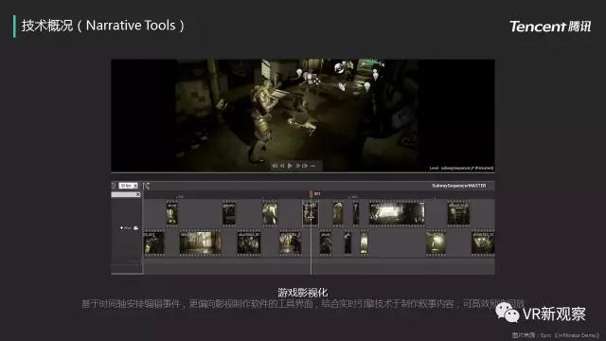Select the wide bright shot clip on upper track
This screenshot has height=341, width=606.
point(397,213)
